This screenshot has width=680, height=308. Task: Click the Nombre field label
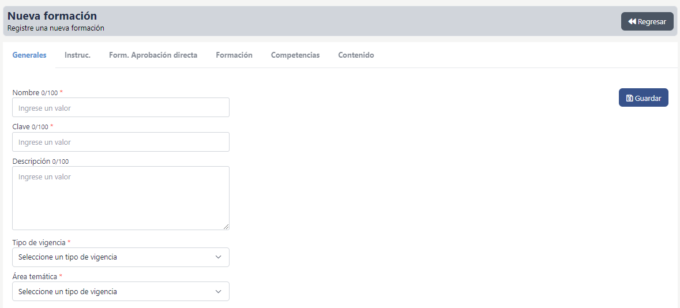click(x=26, y=92)
